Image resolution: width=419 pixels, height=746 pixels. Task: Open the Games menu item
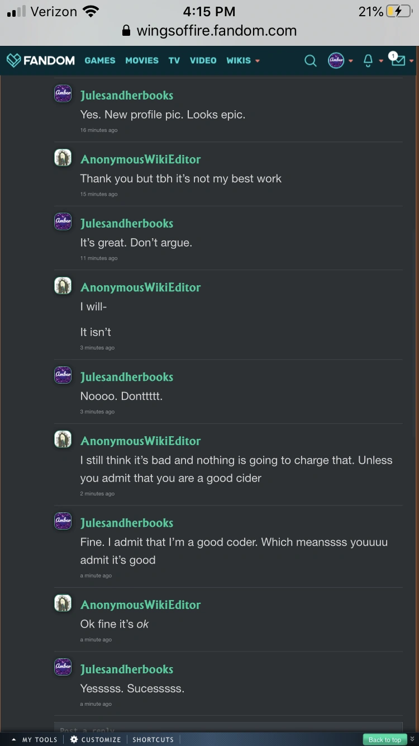(x=100, y=60)
